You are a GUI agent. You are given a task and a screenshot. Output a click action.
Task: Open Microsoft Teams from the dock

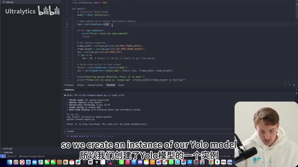[x=159, y=162]
